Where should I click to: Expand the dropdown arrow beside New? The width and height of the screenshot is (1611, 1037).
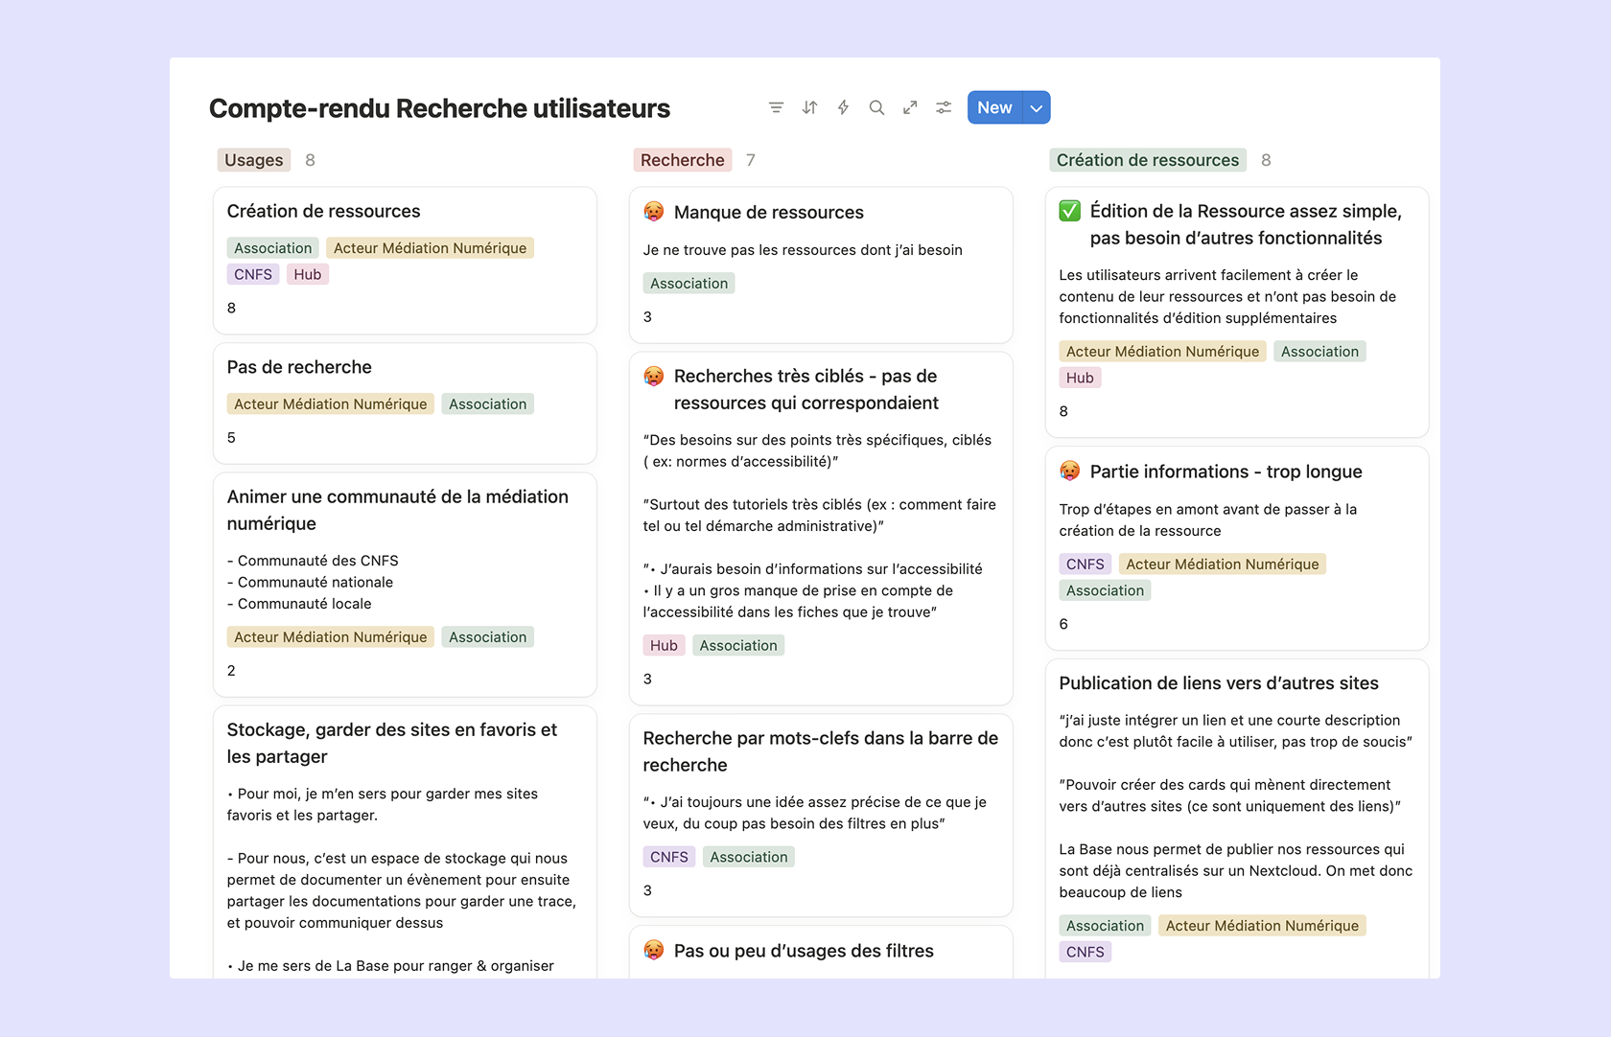pos(1037,107)
